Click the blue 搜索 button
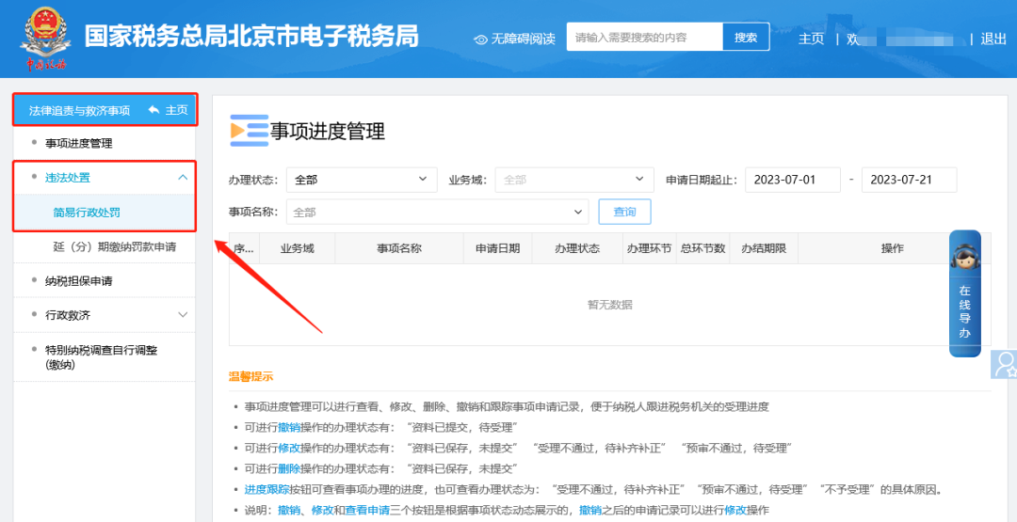Image resolution: width=1017 pixels, height=522 pixels. tap(746, 38)
